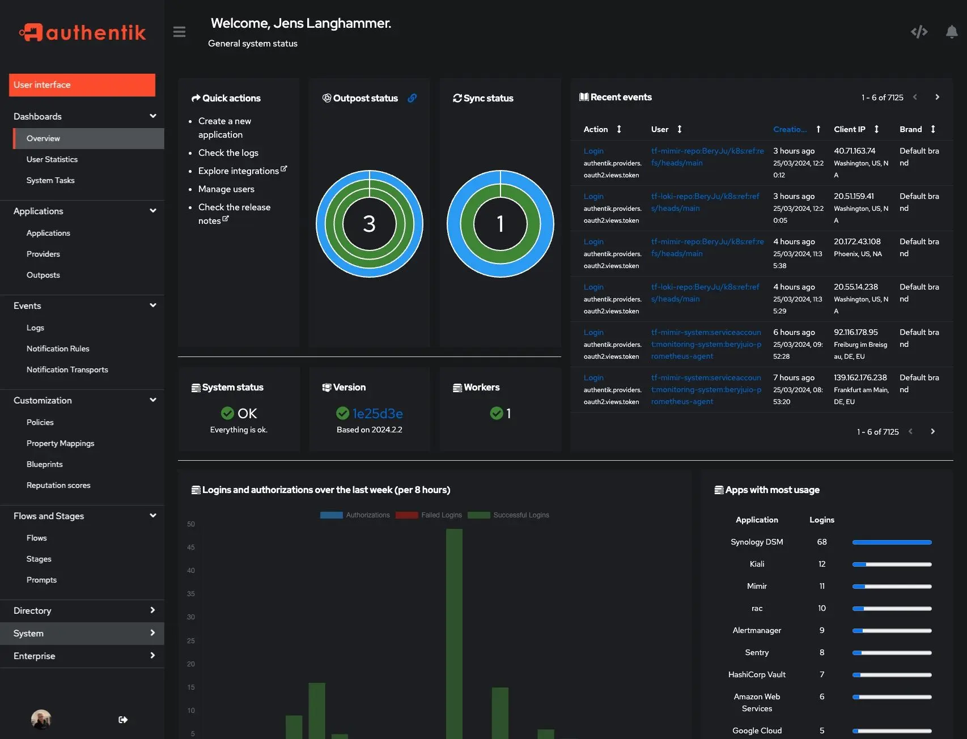
Task: Click the link icon next to Outpost status
Action: (412, 97)
